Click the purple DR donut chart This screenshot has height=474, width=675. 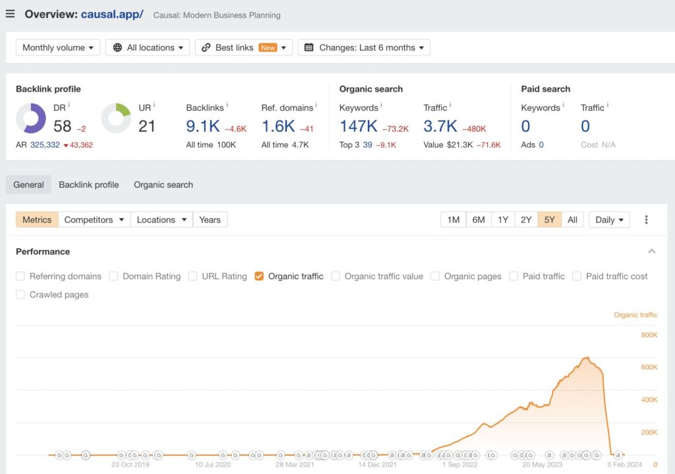point(31,118)
